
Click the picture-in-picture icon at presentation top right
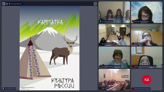click(95, 4)
